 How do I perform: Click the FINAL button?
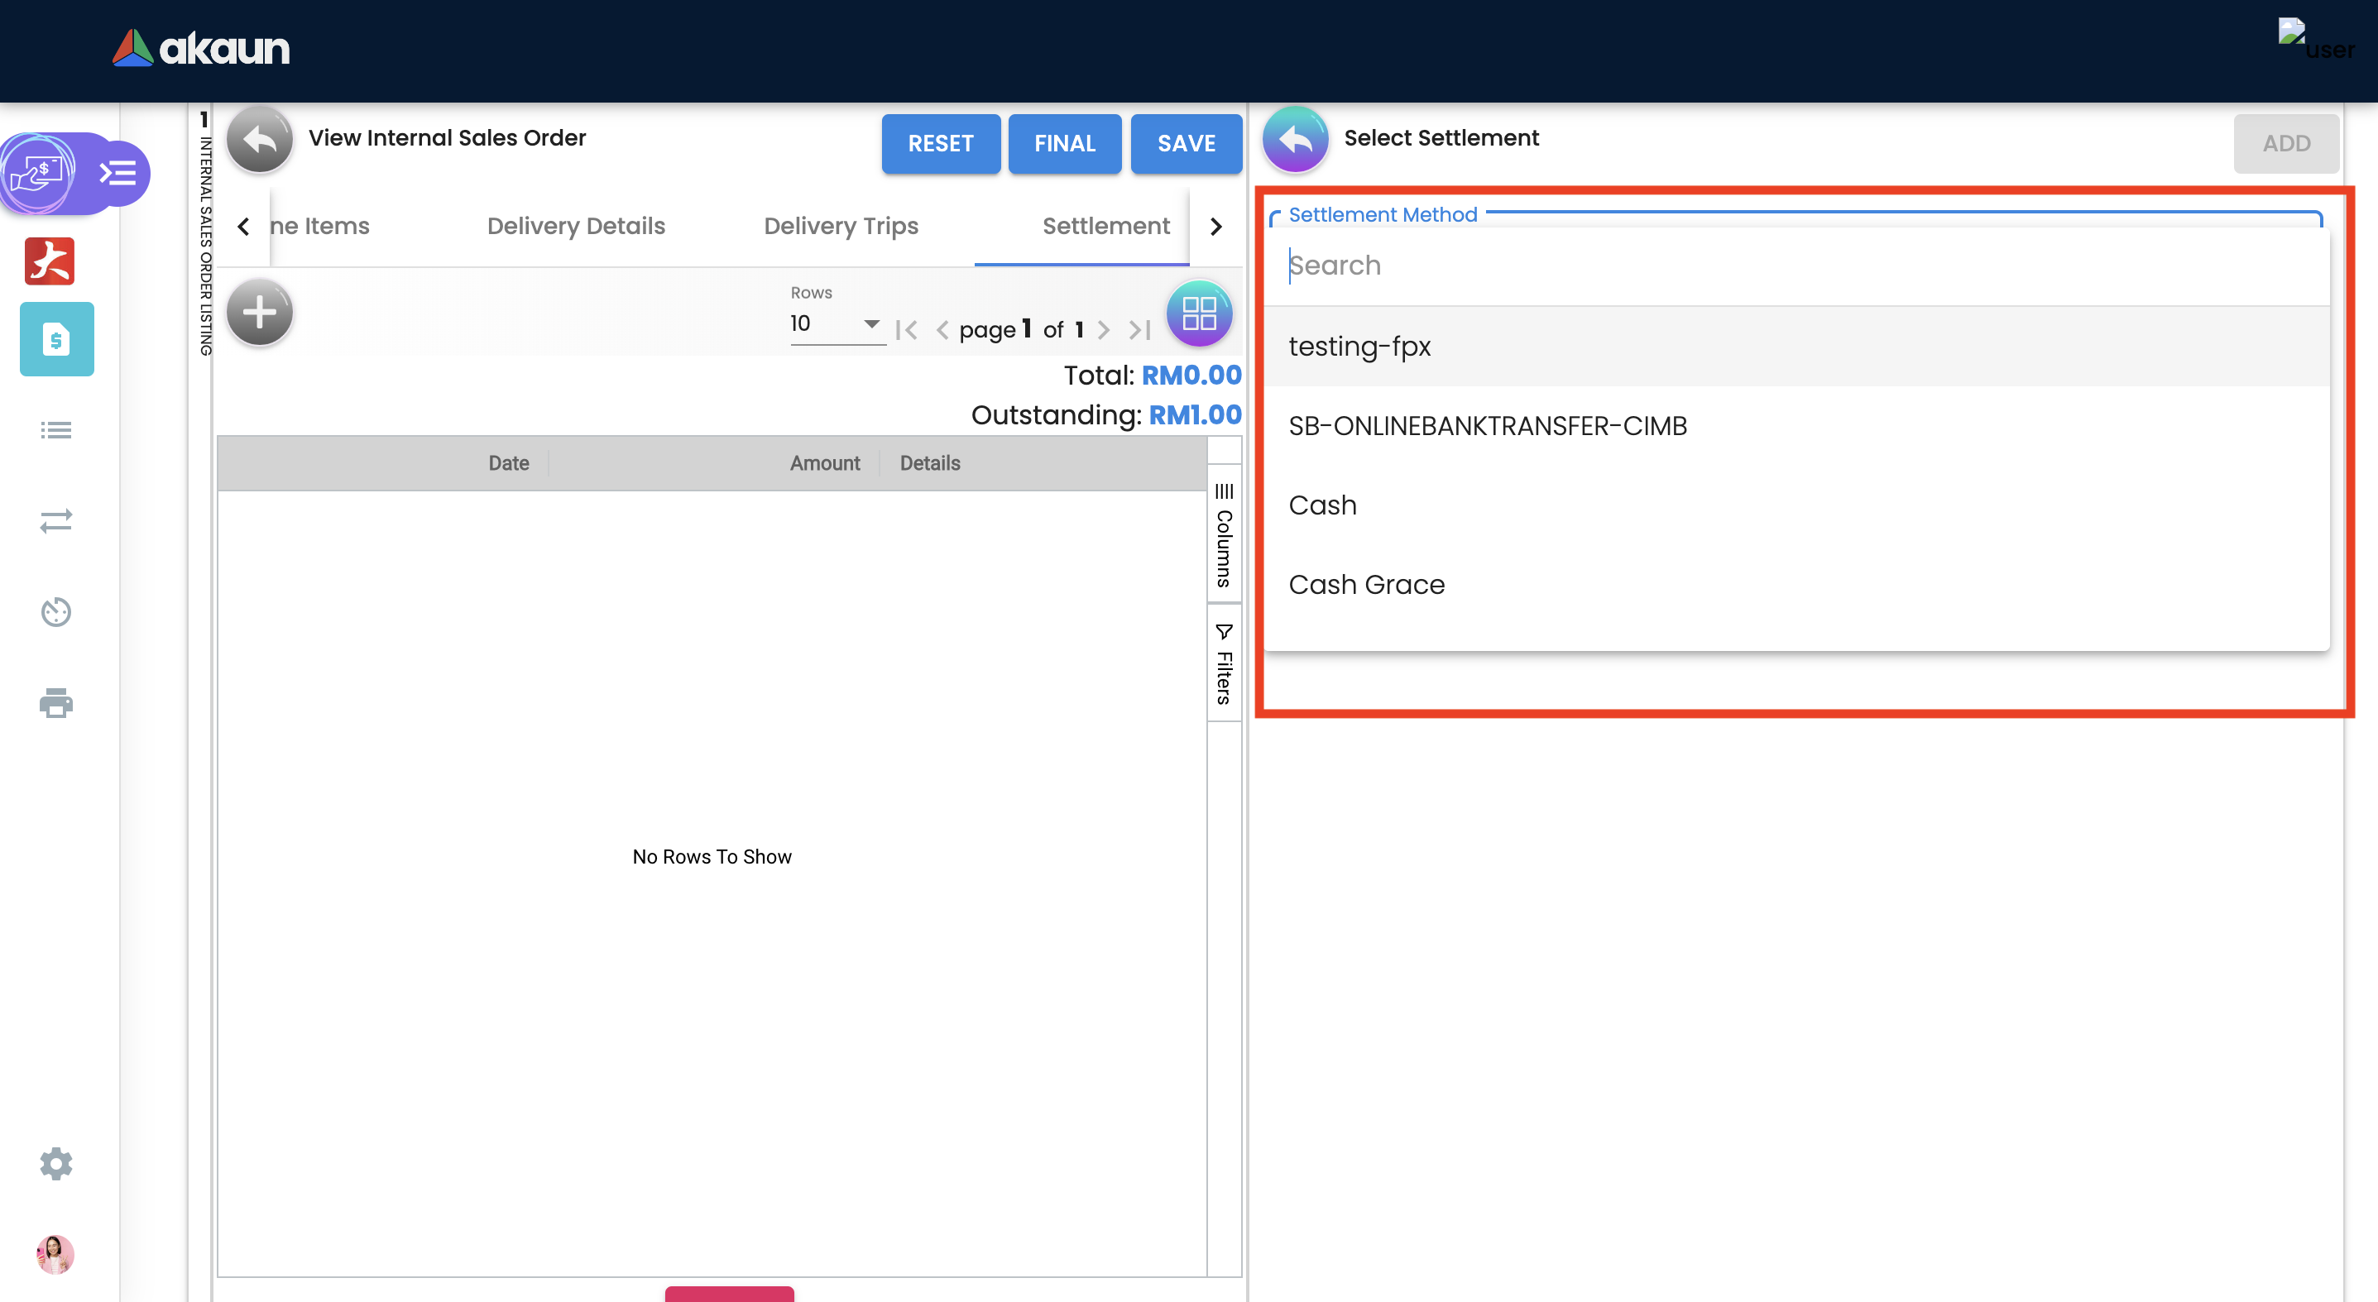pyautogui.click(x=1063, y=144)
